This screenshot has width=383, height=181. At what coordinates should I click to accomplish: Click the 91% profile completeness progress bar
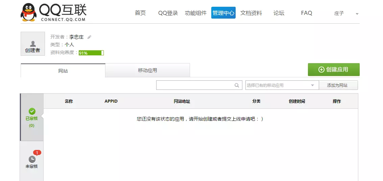(x=91, y=53)
